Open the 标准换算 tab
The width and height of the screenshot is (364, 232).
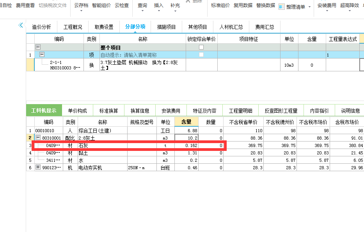108,111
